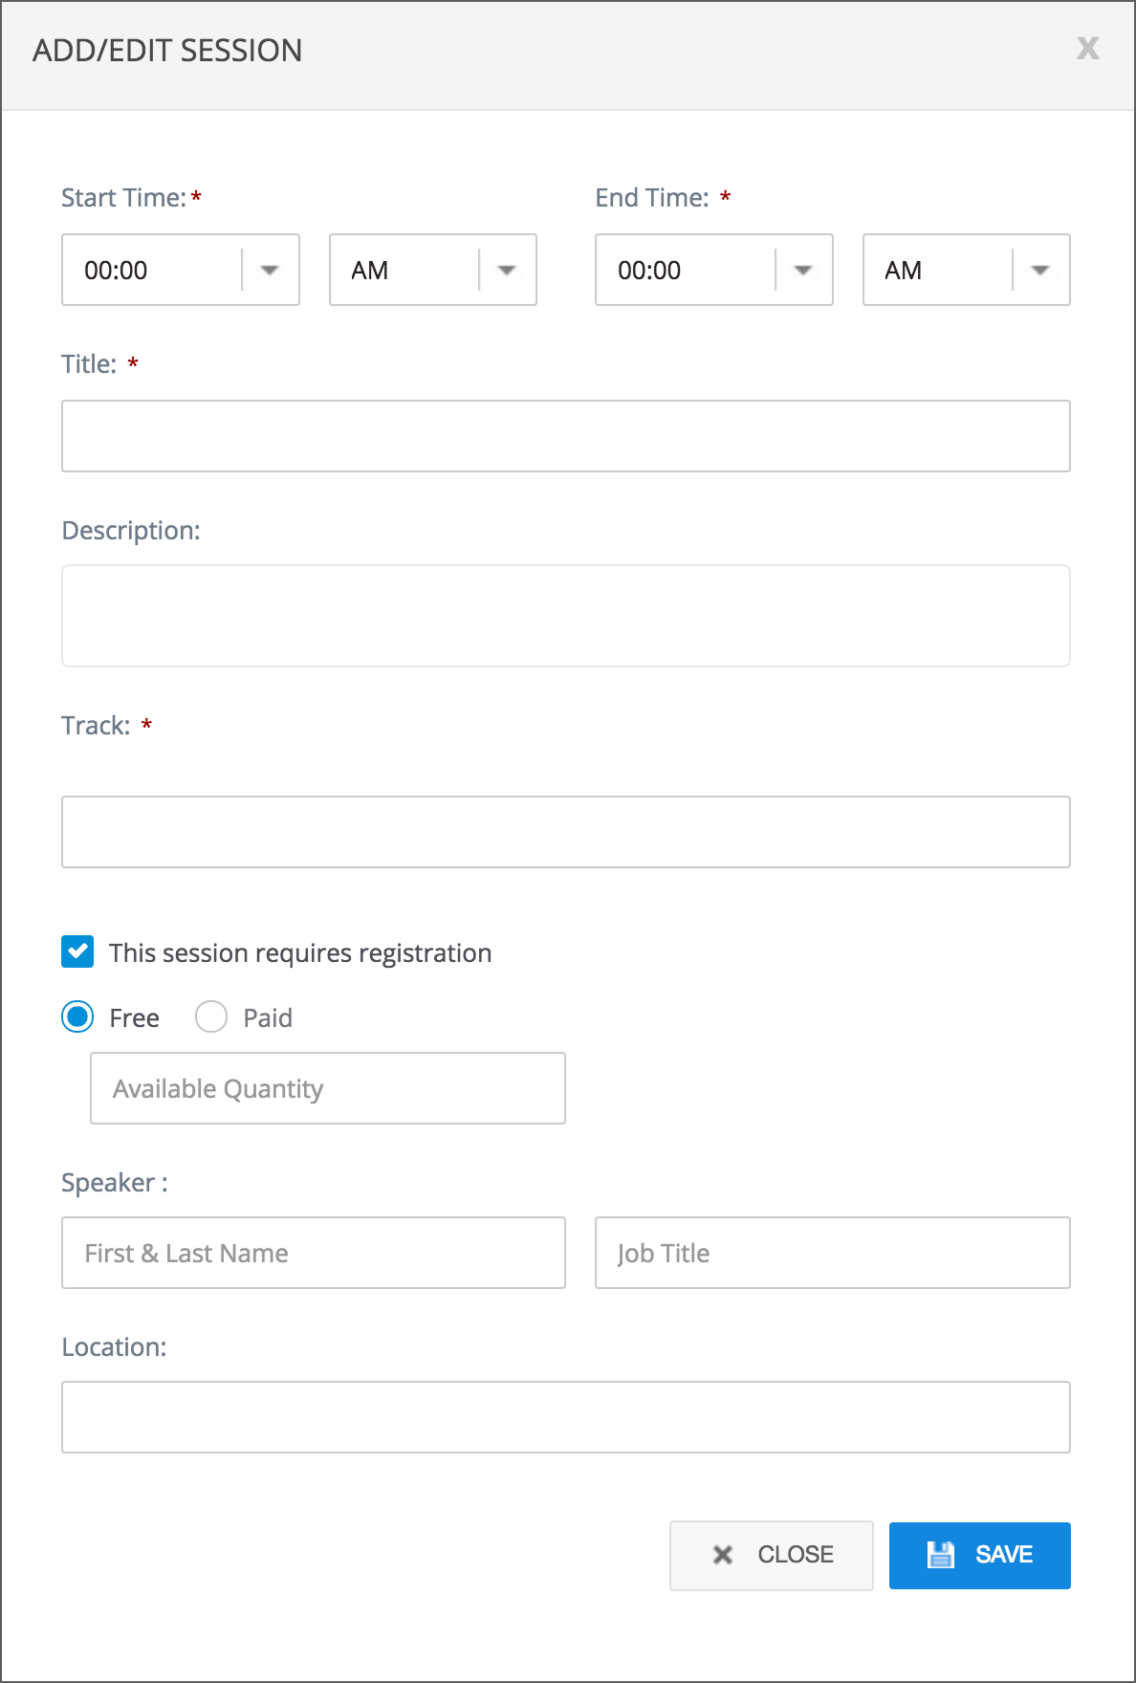Focus the Location input field
Image resolution: width=1136 pixels, height=1683 pixels.
(x=565, y=1417)
